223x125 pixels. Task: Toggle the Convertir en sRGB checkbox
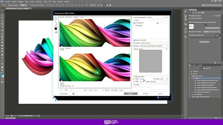click(x=134, y=40)
